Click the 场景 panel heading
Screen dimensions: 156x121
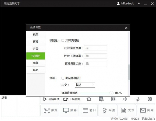4,98
